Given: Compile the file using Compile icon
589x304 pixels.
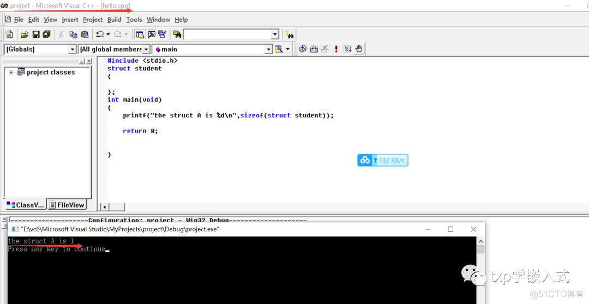Looking at the screenshot, I should coord(303,49).
